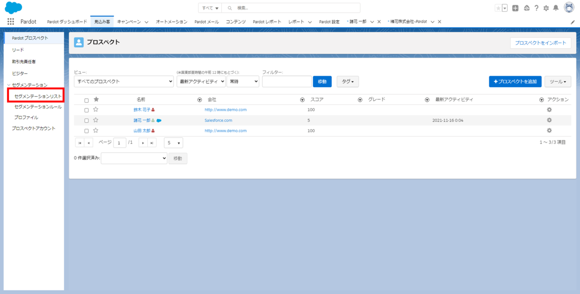The width and height of the screenshot is (580, 294).
Task: Open the すべて search scope dropdown
Action: click(x=210, y=8)
